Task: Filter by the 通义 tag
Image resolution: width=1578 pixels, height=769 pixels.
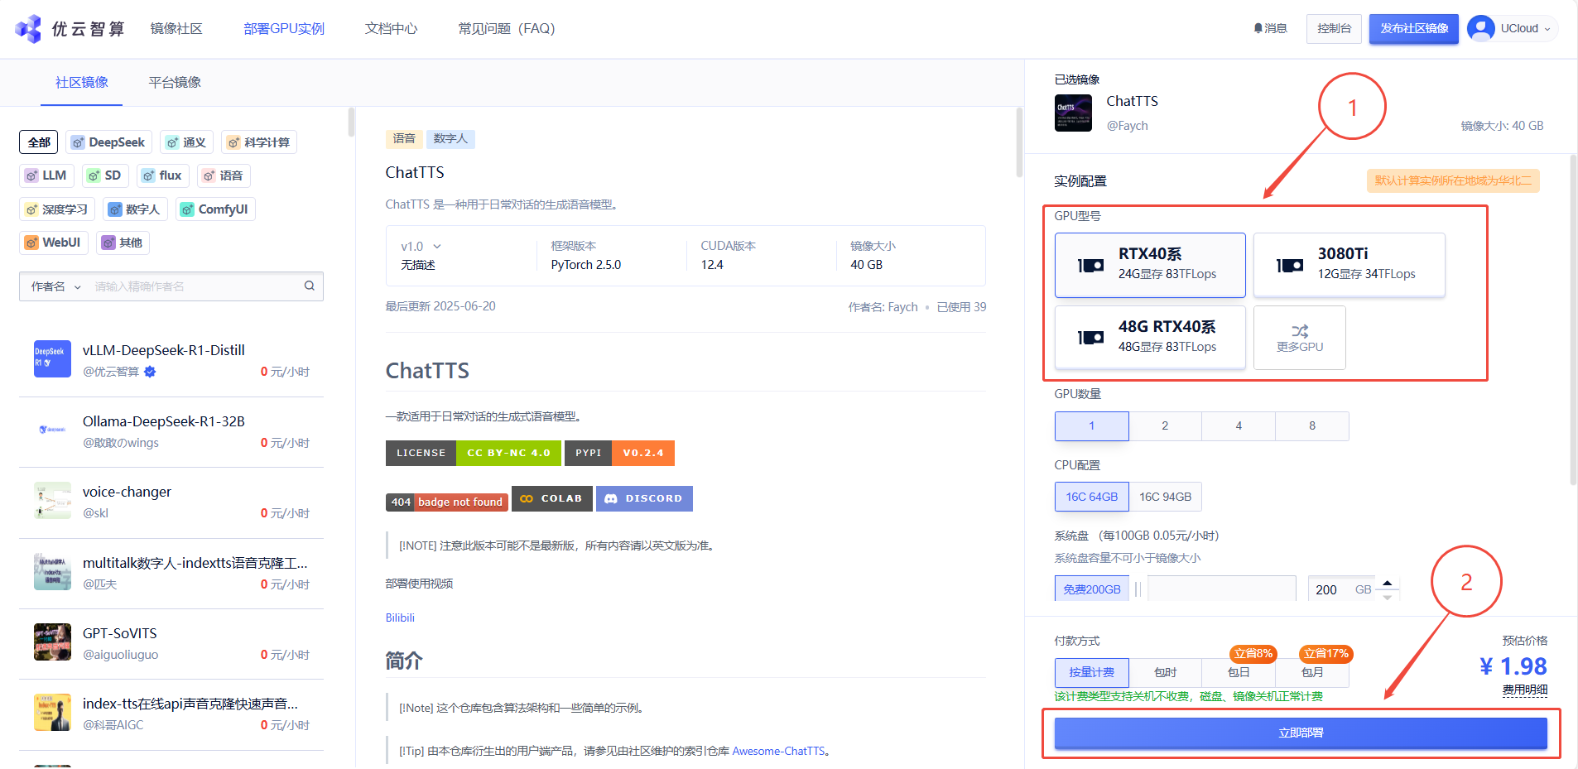Action: [186, 142]
